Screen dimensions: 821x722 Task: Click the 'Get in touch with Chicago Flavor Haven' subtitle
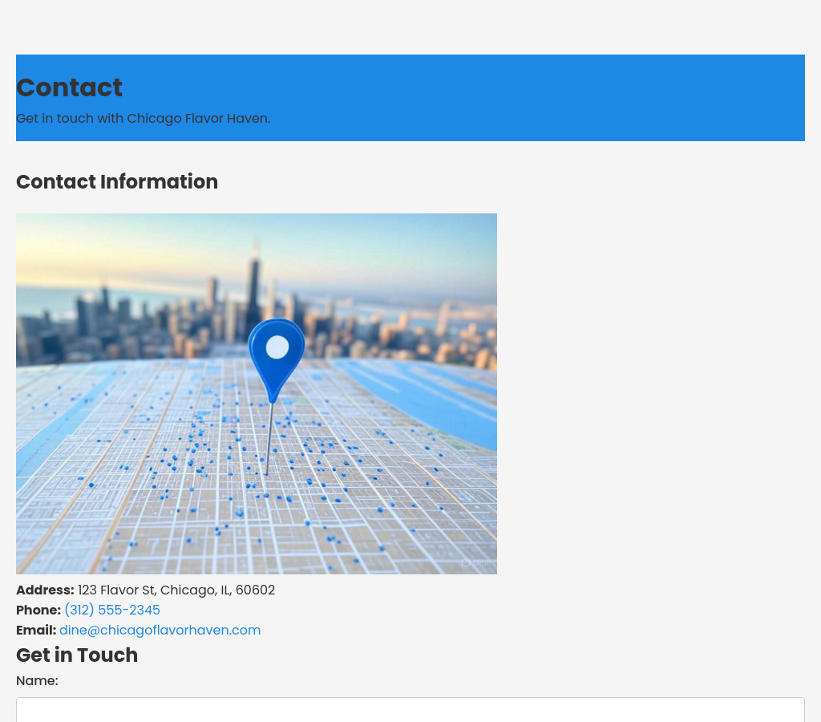click(143, 119)
